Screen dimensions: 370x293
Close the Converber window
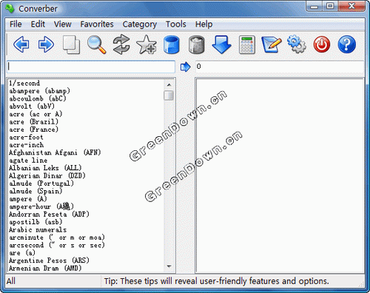tap(351, 7)
